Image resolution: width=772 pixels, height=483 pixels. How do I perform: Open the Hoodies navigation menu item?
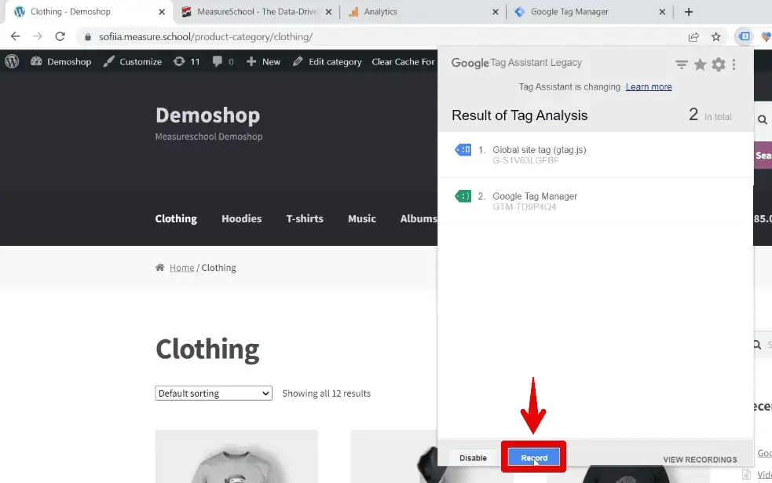(x=241, y=218)
